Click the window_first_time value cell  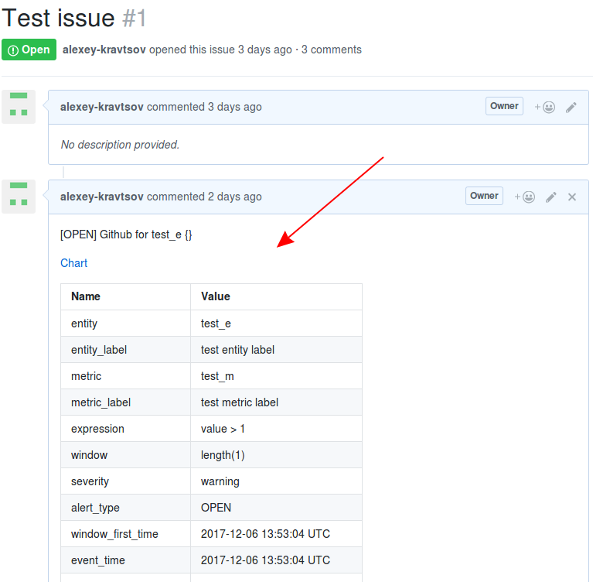[x=276, y=534]
